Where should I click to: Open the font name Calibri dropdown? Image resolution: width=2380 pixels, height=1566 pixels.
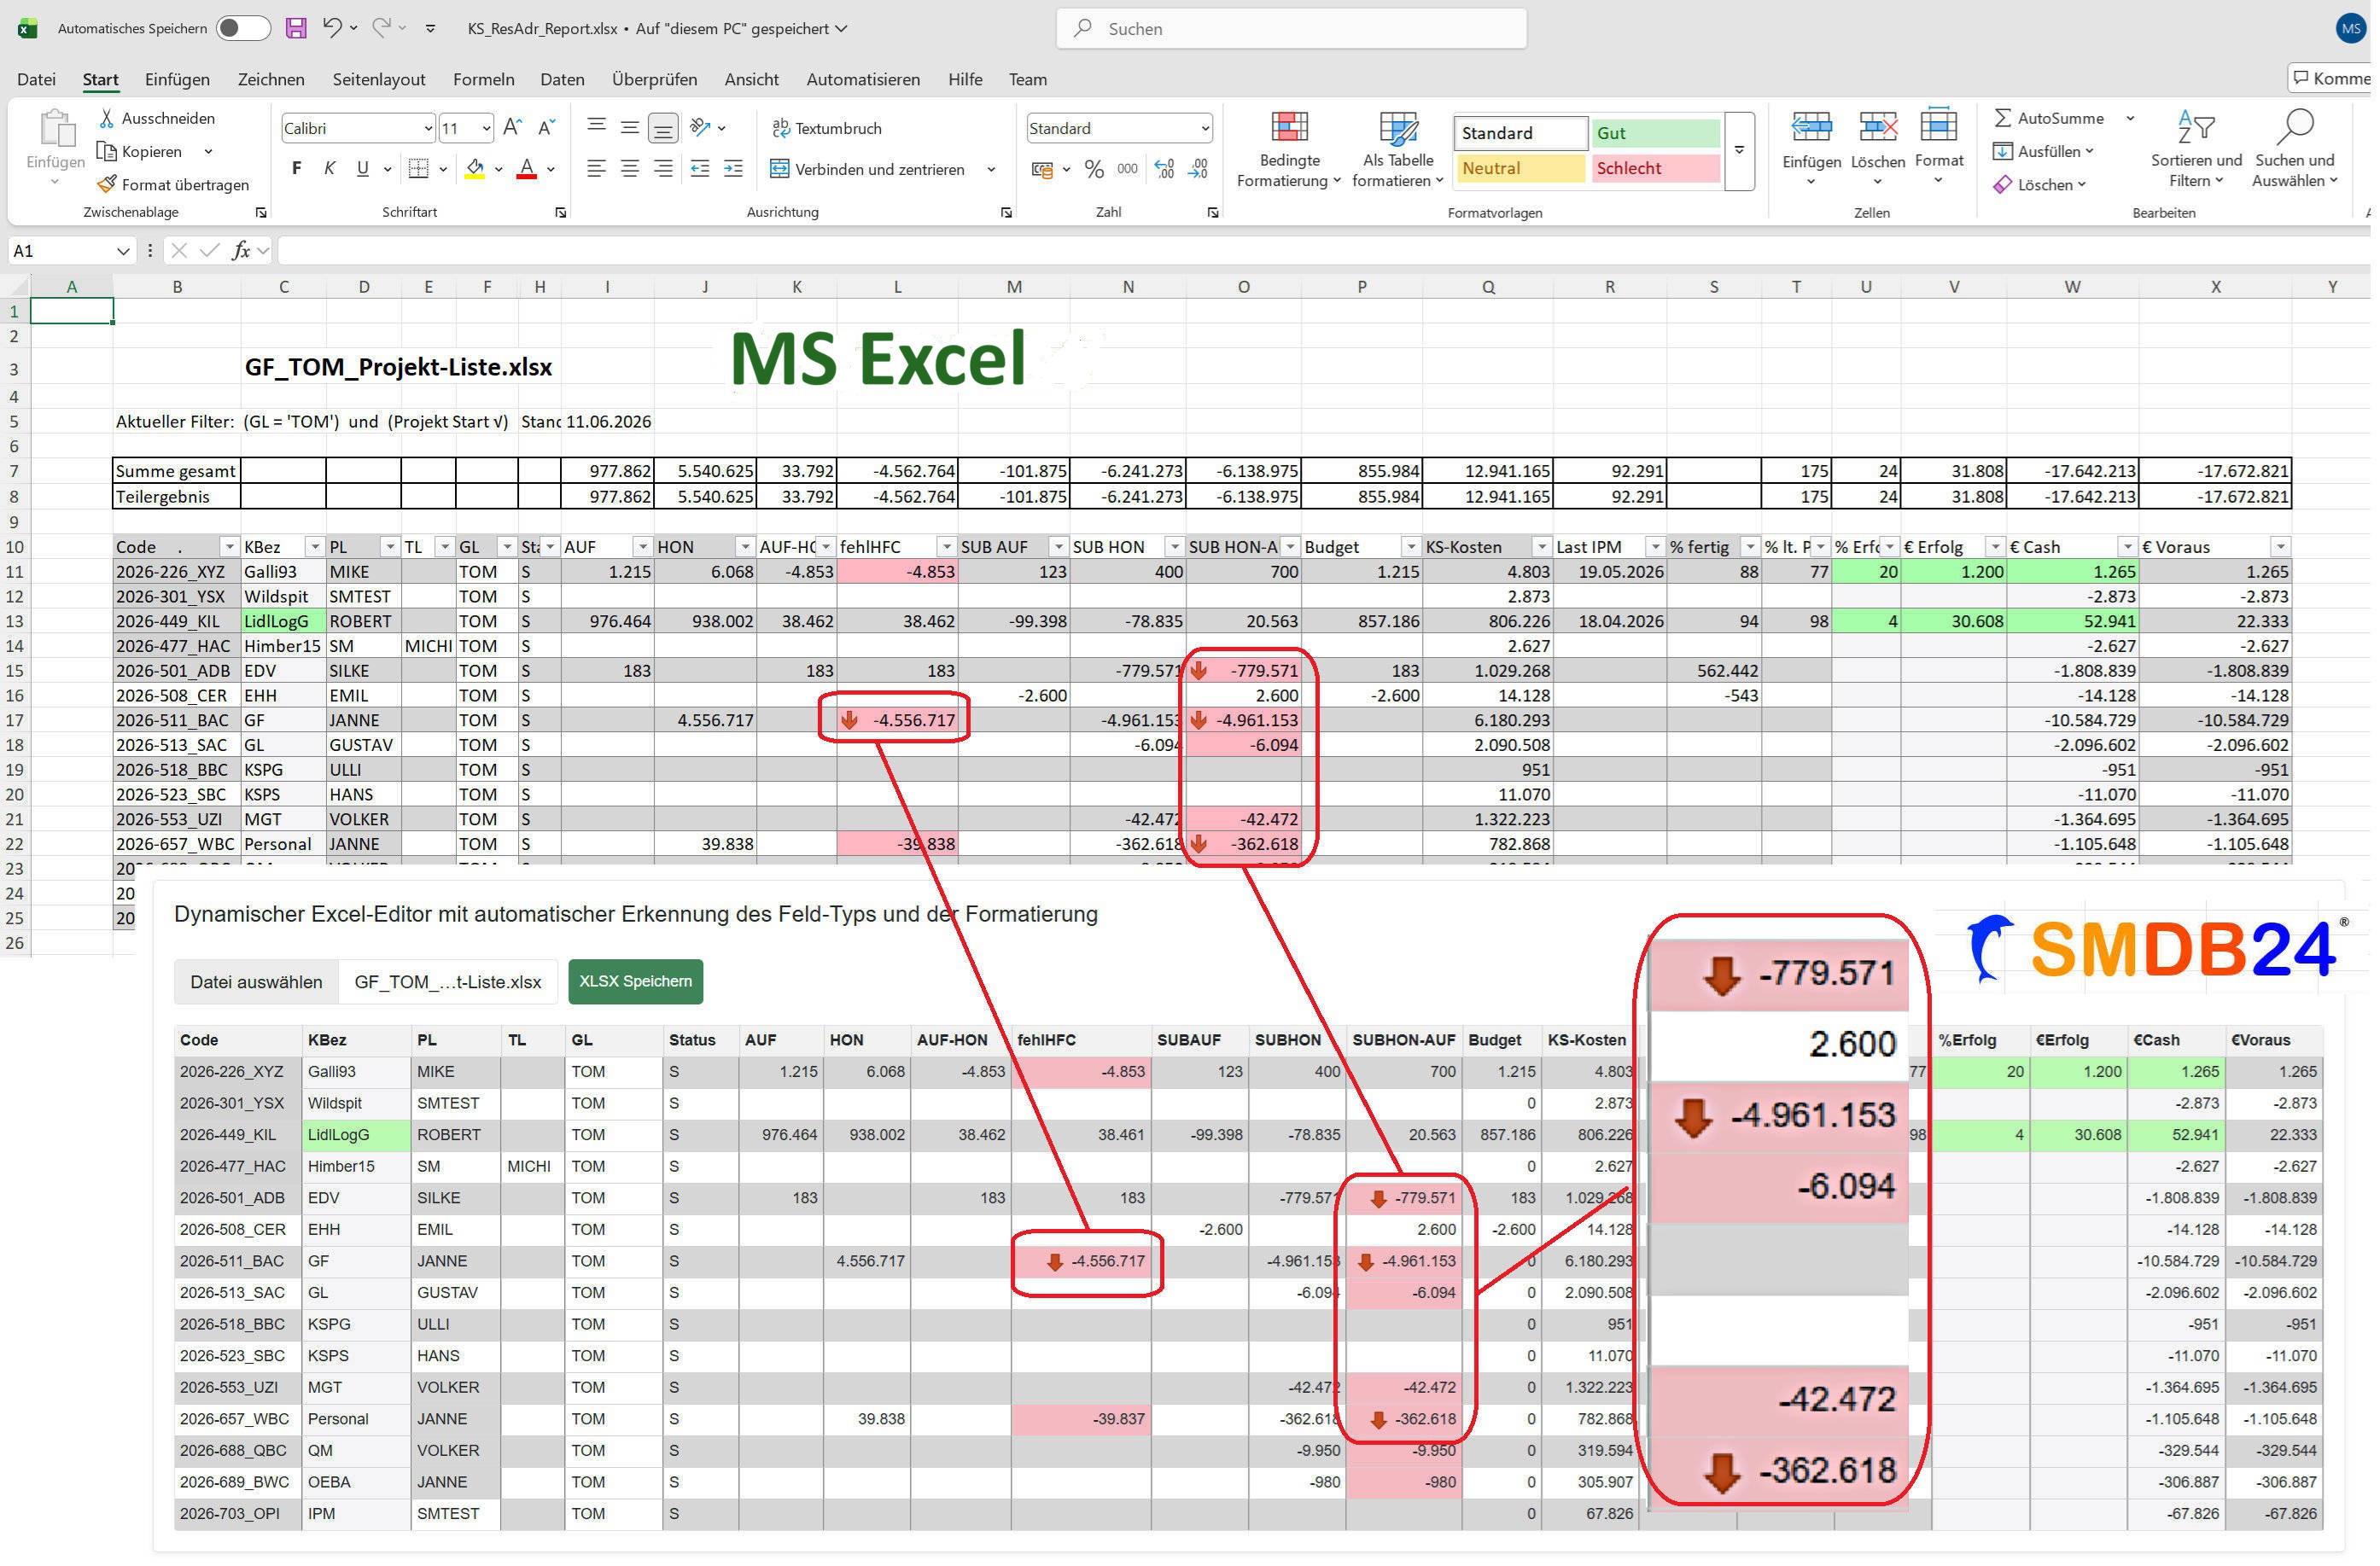(x=428, y=128)
